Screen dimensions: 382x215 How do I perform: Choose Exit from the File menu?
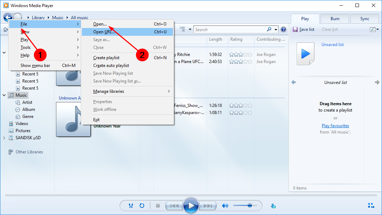point(128,119)
